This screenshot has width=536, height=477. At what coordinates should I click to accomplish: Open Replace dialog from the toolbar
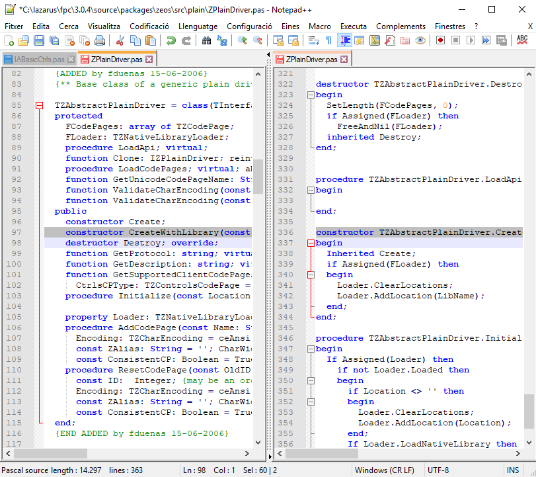222,40
